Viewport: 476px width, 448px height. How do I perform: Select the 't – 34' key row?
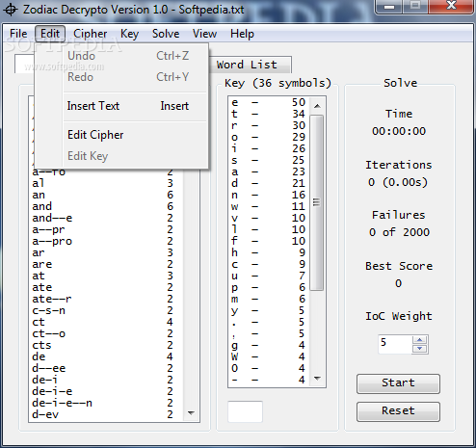pos(269,114)
